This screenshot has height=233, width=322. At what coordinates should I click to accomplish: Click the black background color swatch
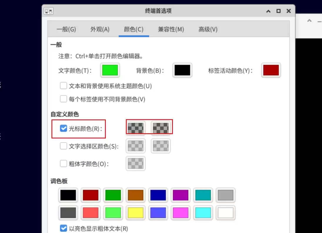pos(182,70)
